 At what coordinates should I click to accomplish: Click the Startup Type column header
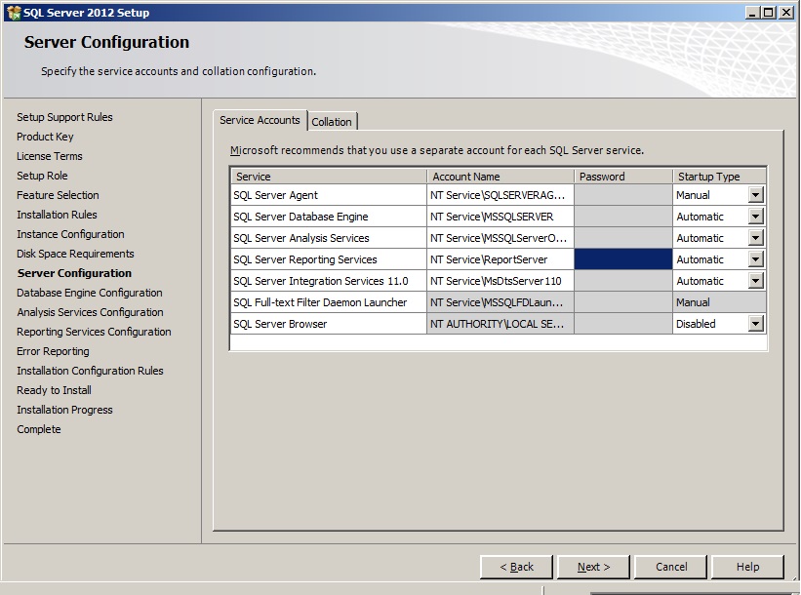click(x=719, y=177)
